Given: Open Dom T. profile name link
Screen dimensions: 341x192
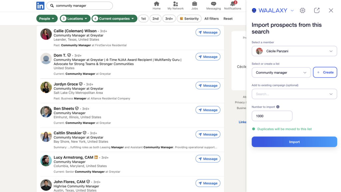Looking at the screenshot, I should [60, 55].
